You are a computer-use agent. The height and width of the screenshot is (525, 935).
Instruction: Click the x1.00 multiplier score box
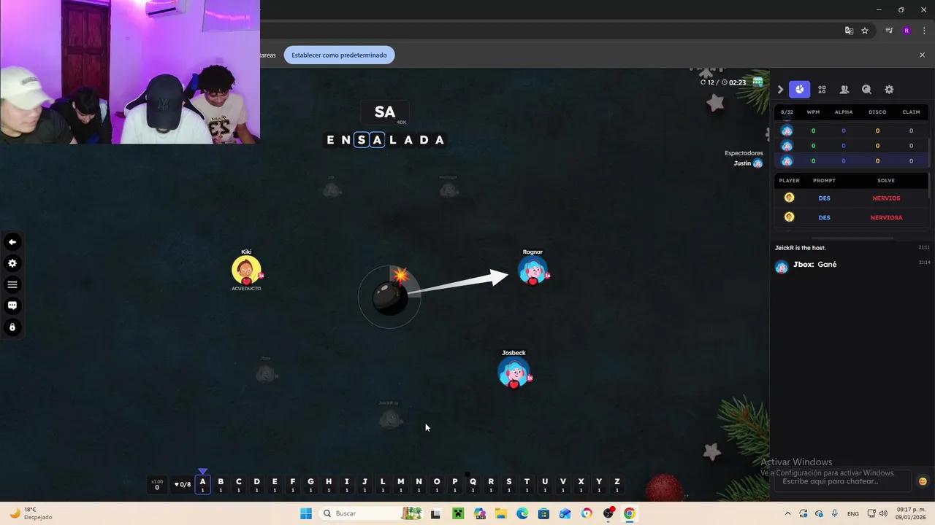point(157,484)
